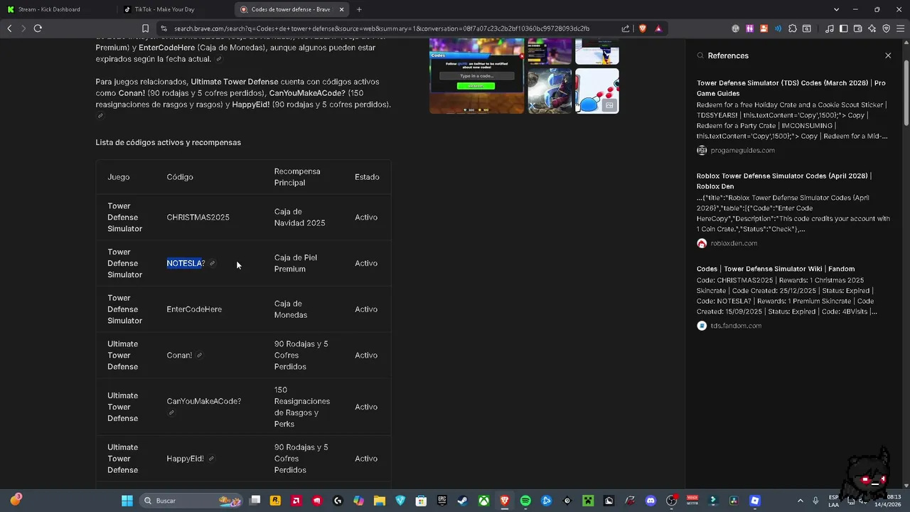Image resolution: width=910 pixels, height=512 pixels.
Task: Open Leo AI sparkle icon
Action: (872, 28)
